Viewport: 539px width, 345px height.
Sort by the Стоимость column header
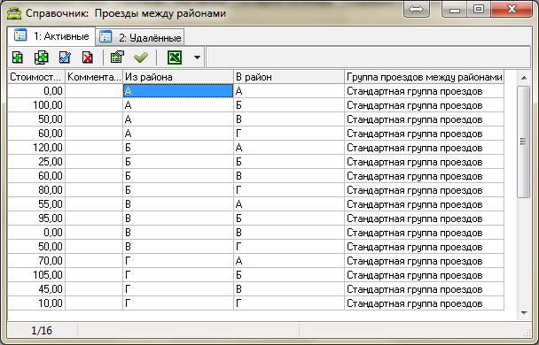coord(36,77)
